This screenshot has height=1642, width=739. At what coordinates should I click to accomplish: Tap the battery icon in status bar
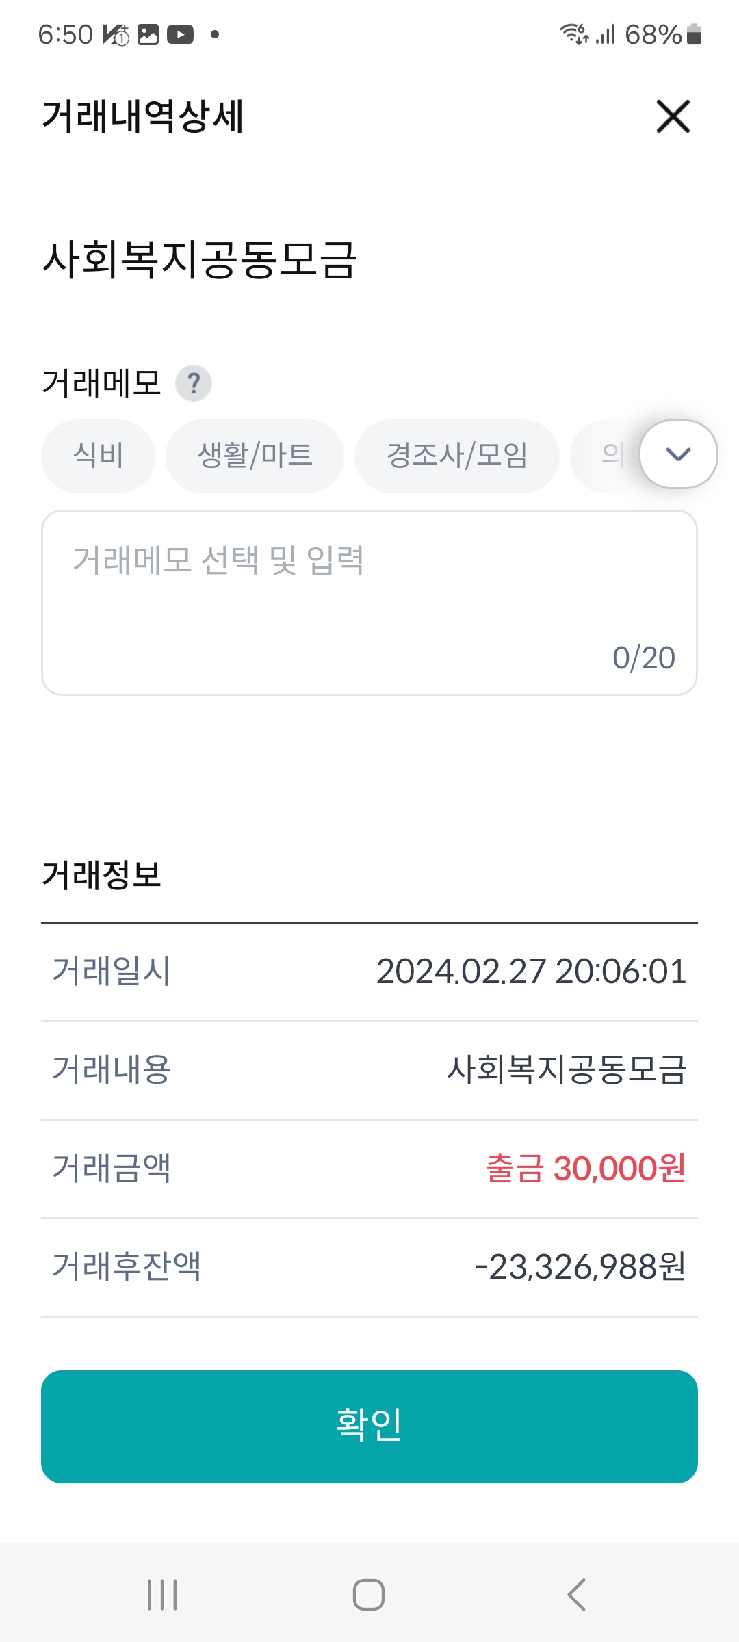[694, 34]
